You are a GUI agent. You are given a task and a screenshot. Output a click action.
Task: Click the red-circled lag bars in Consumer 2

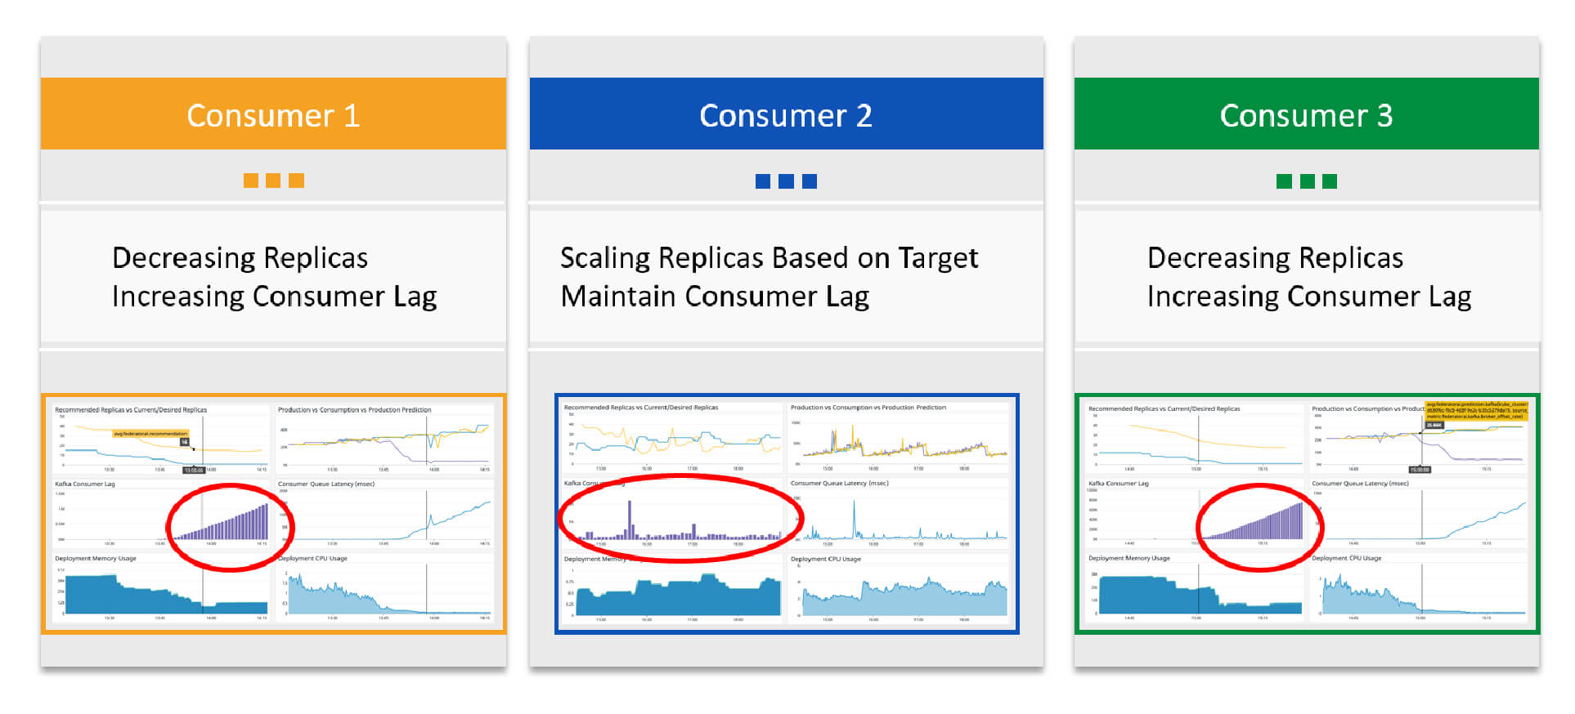point(681,518)
